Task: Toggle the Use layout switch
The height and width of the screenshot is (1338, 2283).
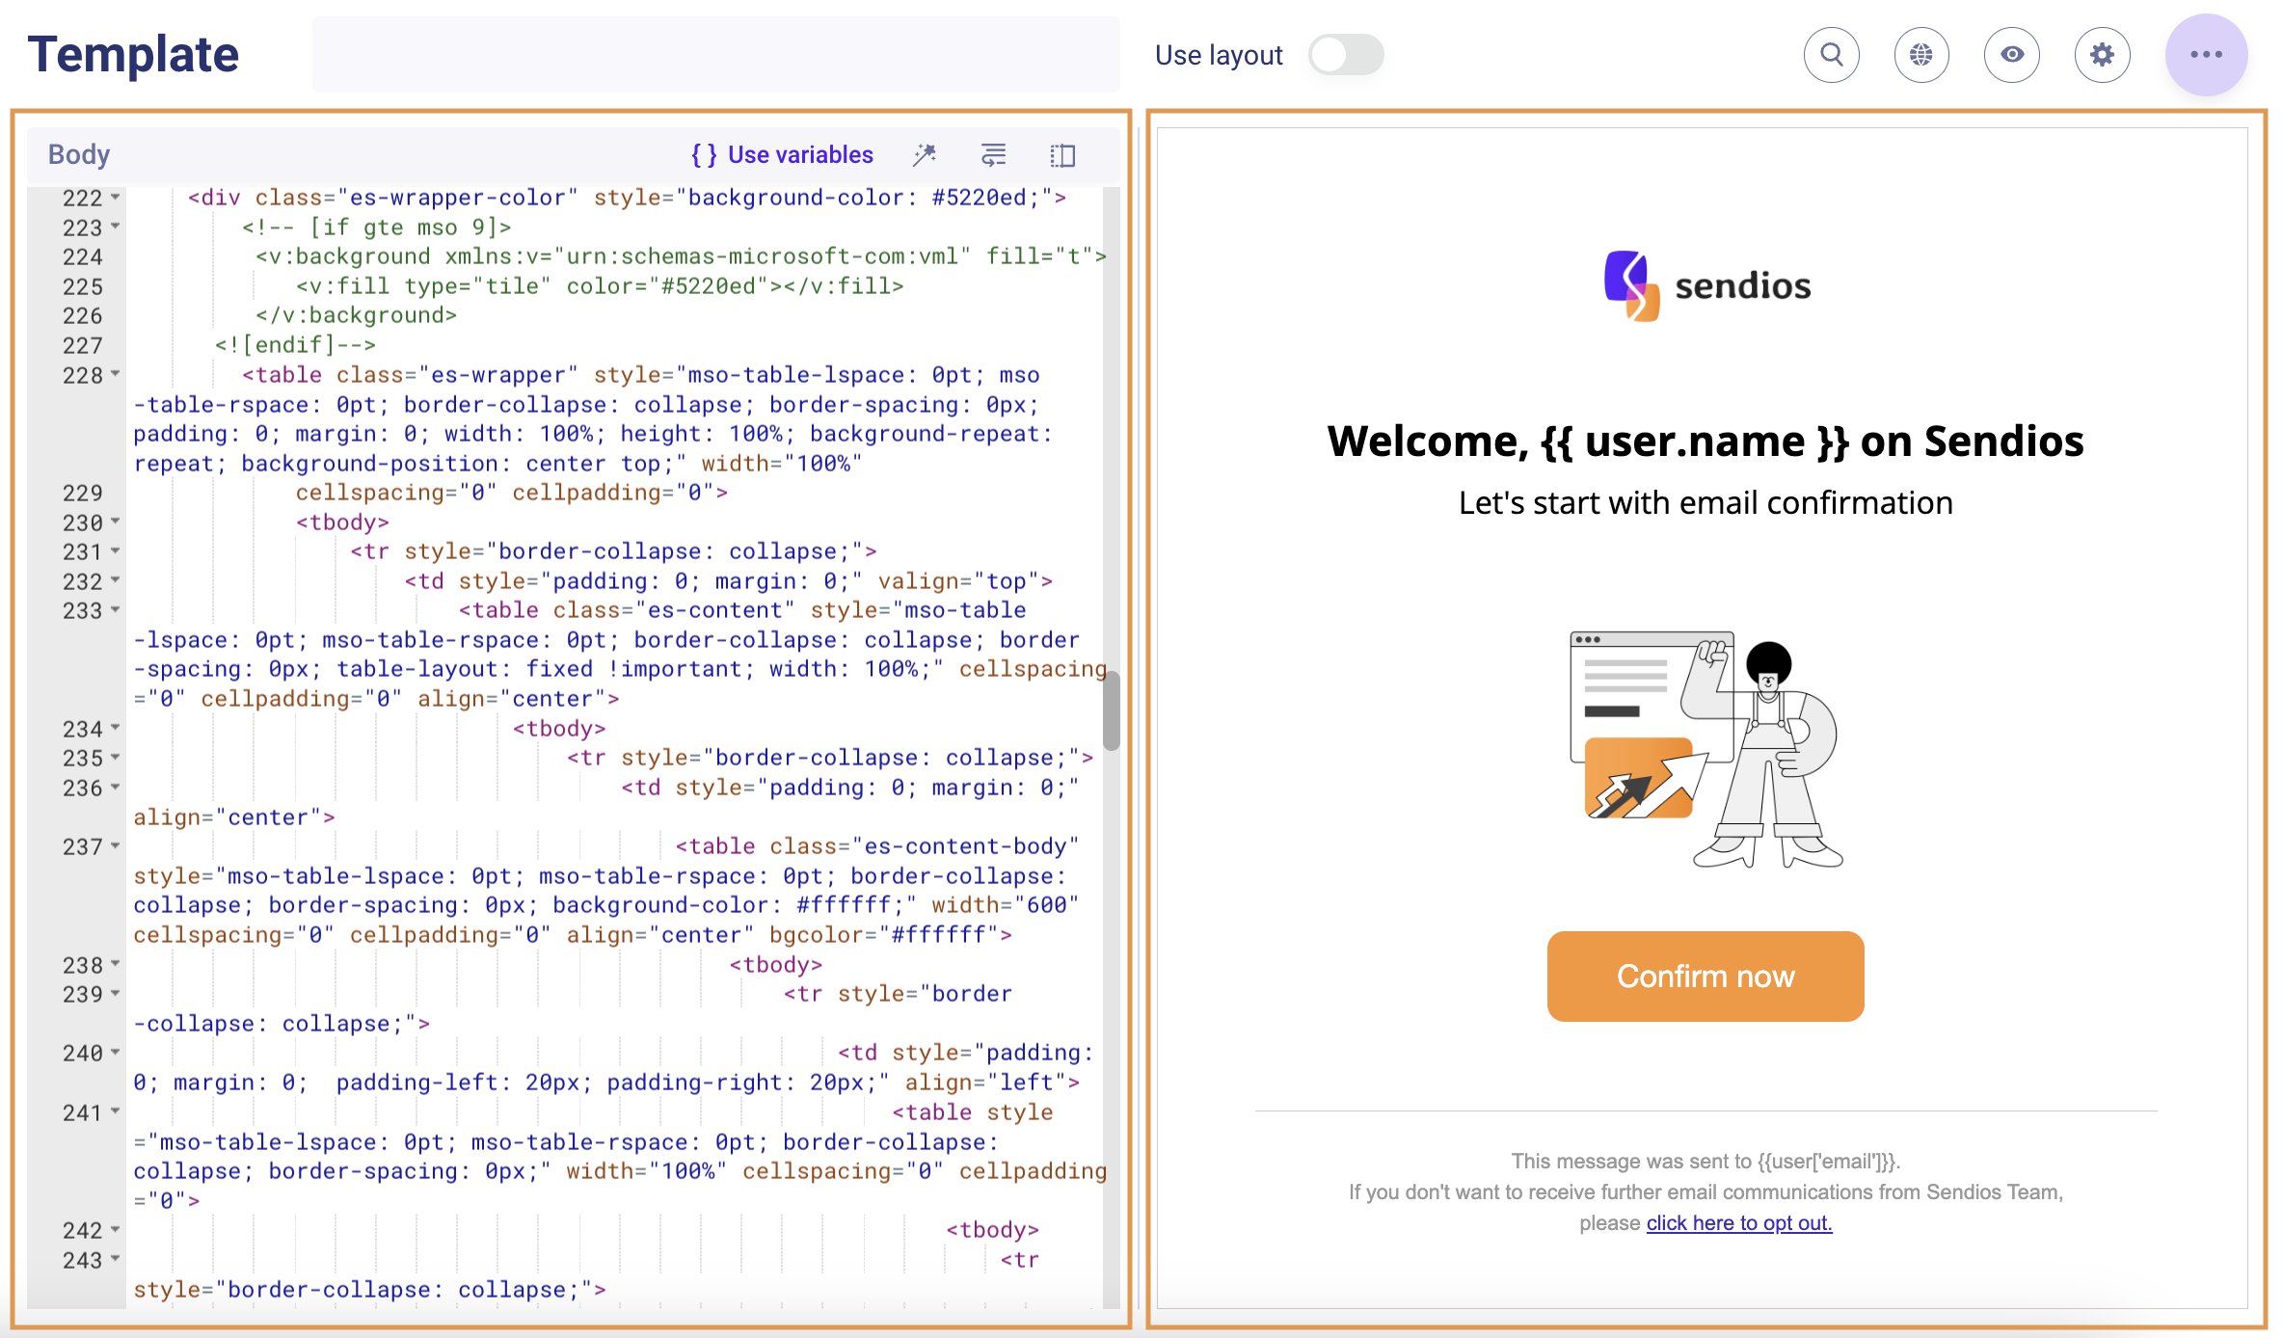Action: 1346,55
